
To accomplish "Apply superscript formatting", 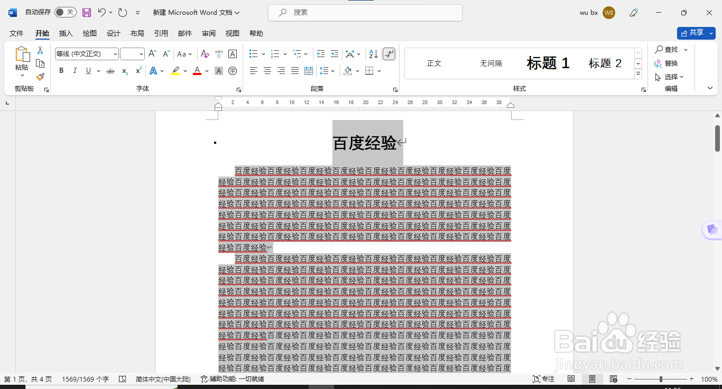I will click(x=138, y=71).
